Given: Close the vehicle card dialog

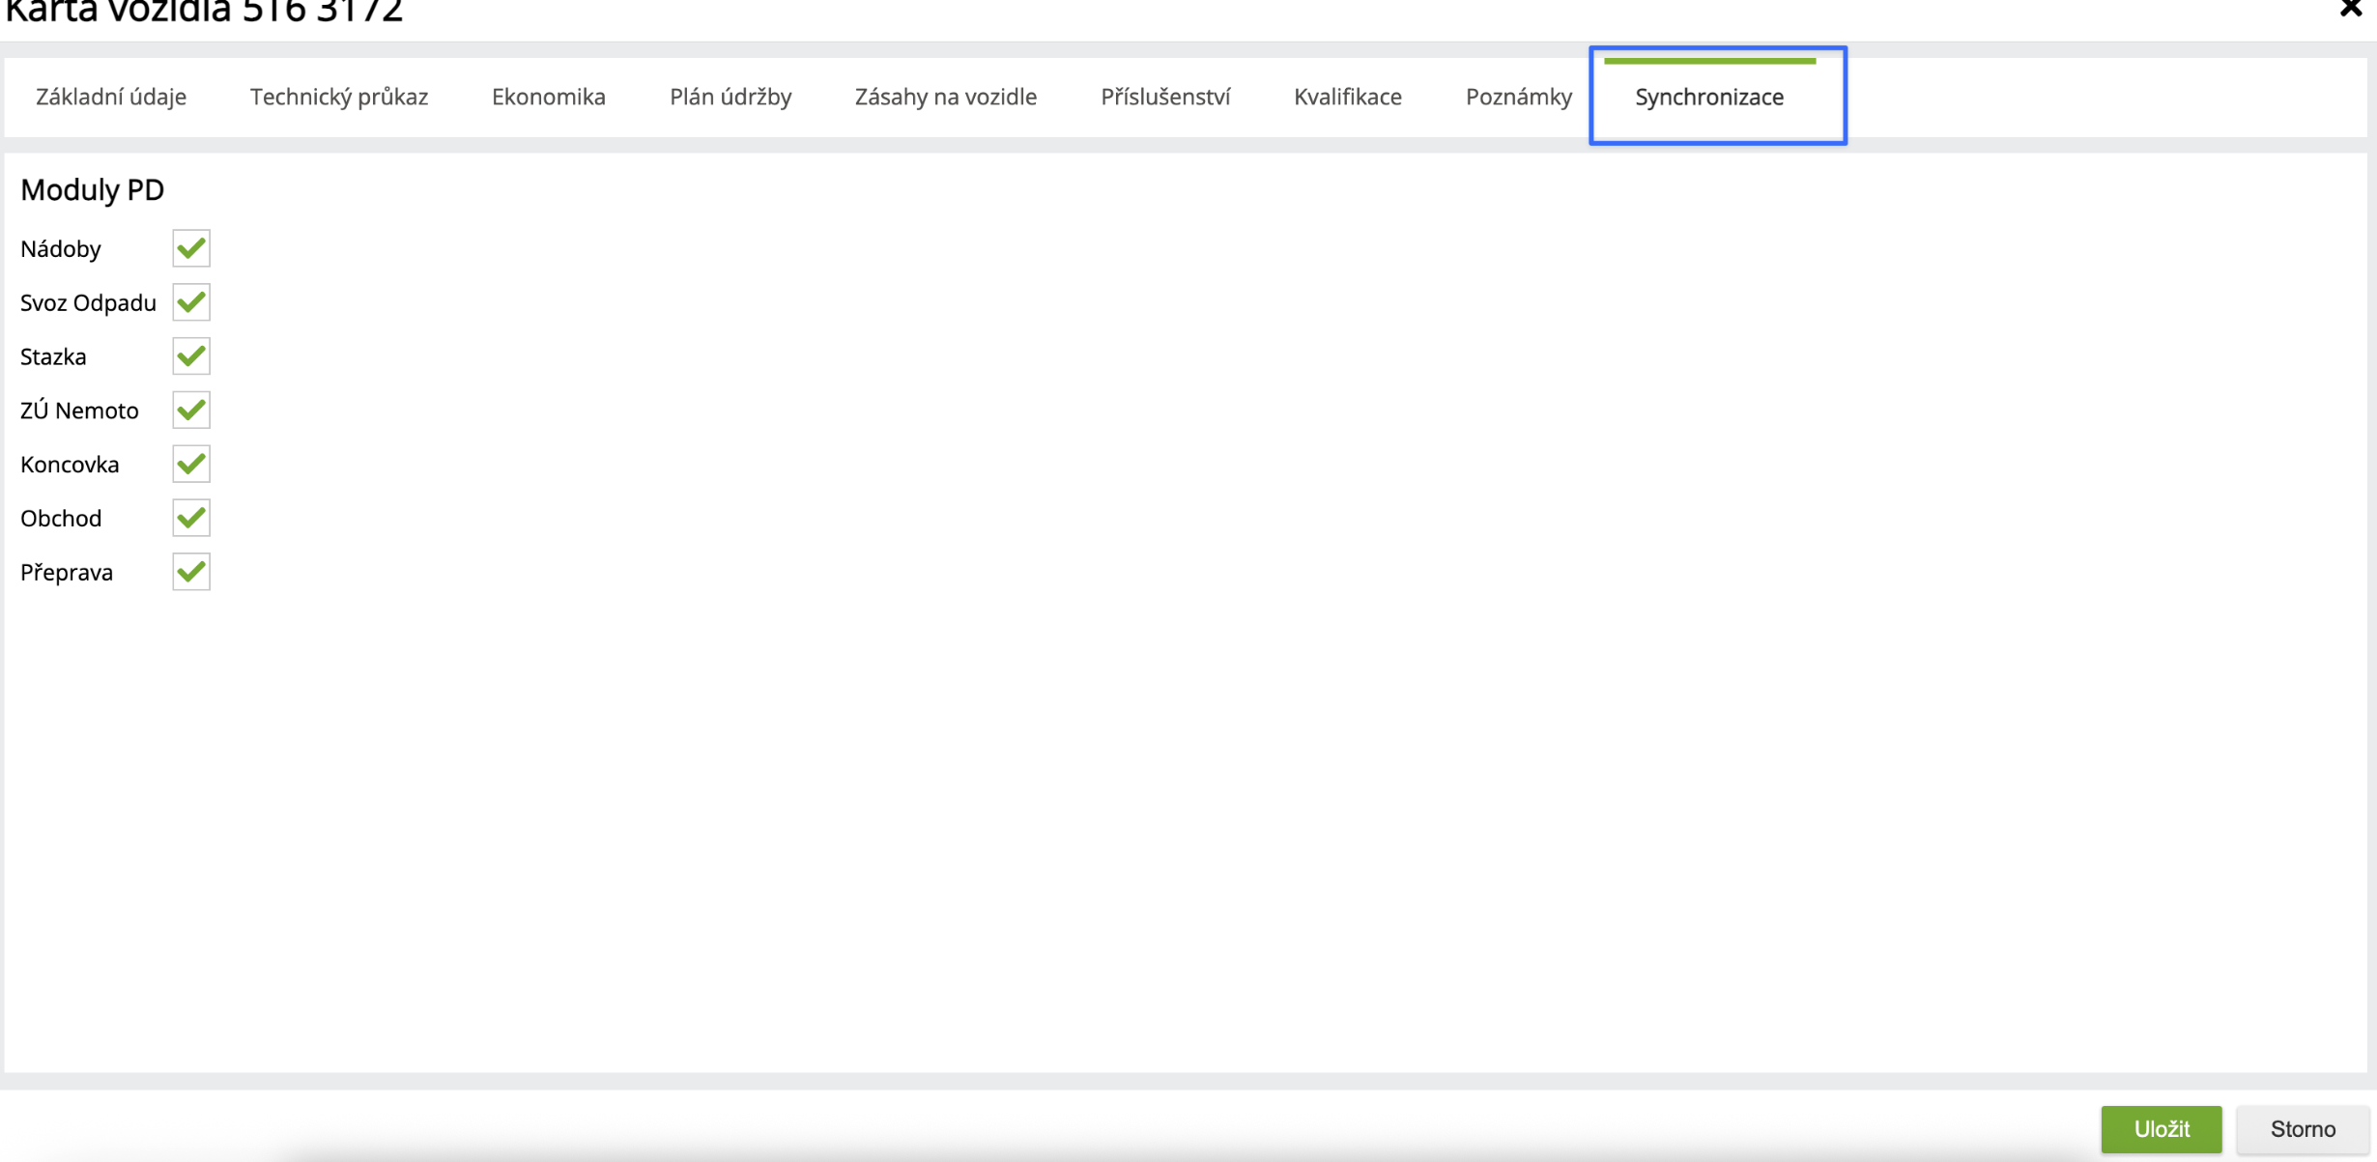Looking at the screenshot, I should [x=2350, y=10].
